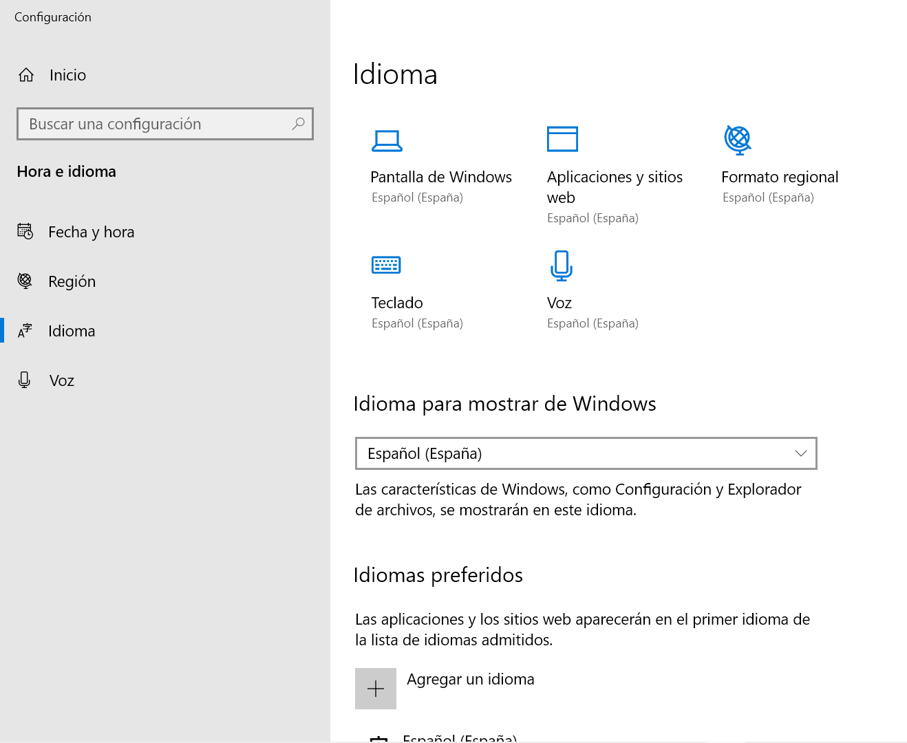907x743 pixels.
Task: Click the Fecha y hora calendar icon
Action: coord(25,232)
